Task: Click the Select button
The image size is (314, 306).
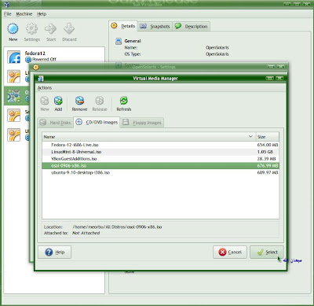Action: [x=267, y=252]
